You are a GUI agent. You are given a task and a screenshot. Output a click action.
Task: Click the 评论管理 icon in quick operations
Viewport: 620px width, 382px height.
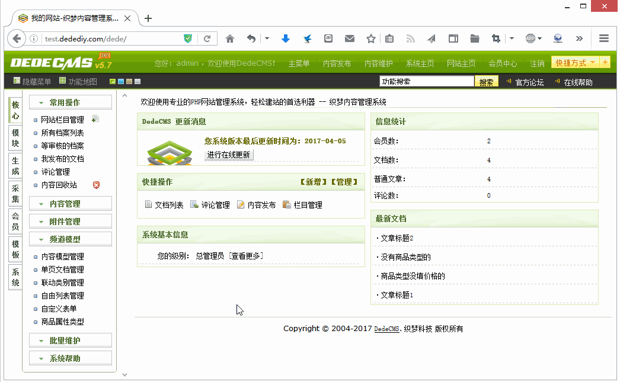coord(194,204)
